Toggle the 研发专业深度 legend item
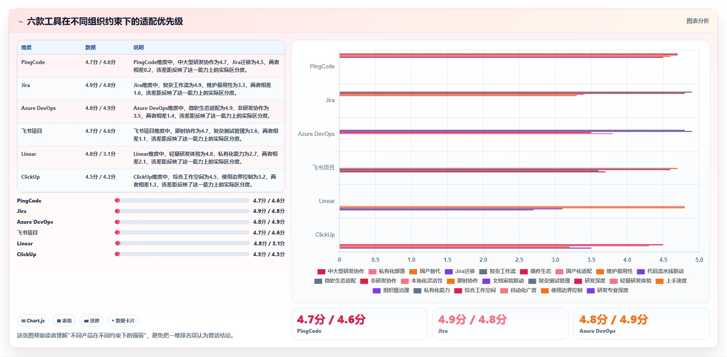The image size is (727, 357). pos(608,290)
